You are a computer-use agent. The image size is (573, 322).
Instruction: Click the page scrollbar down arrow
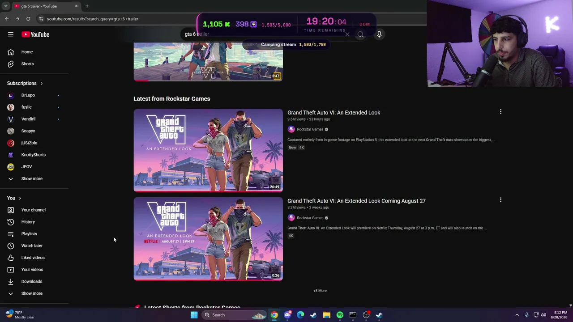point(570,305)
